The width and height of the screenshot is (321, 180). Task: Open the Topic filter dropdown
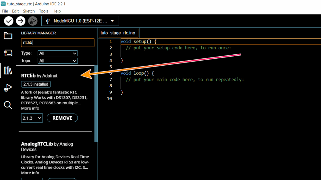coord(58,61)
